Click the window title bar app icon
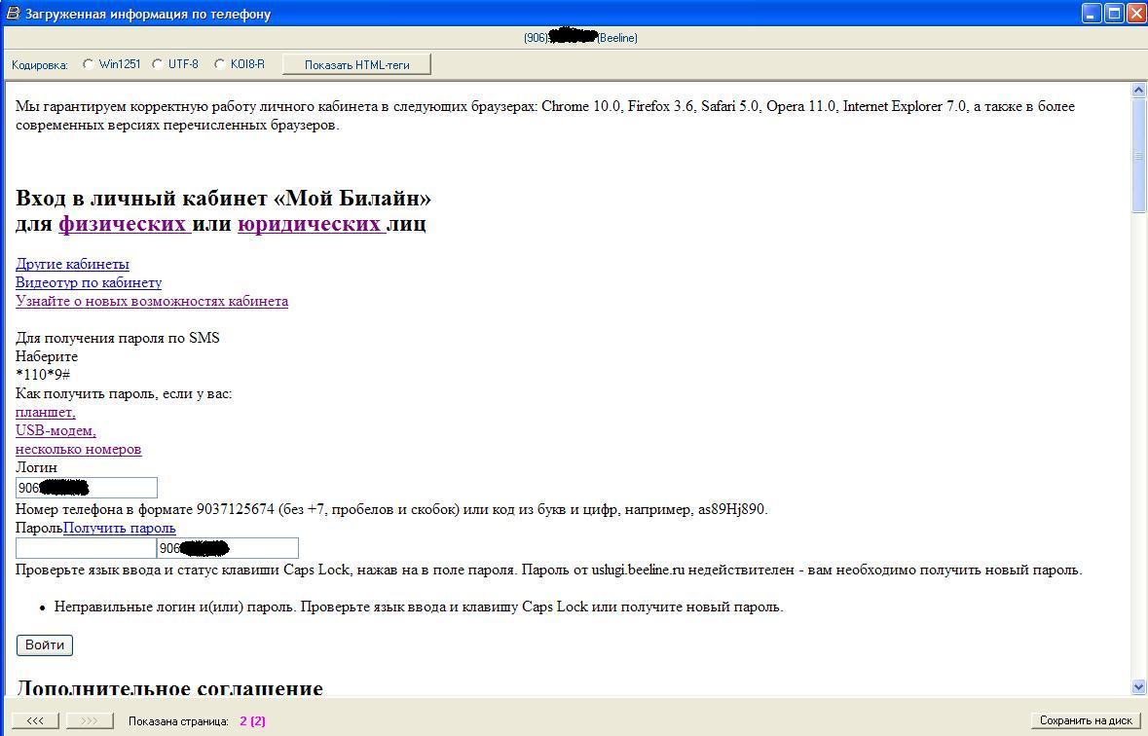 tap(13, 14)
